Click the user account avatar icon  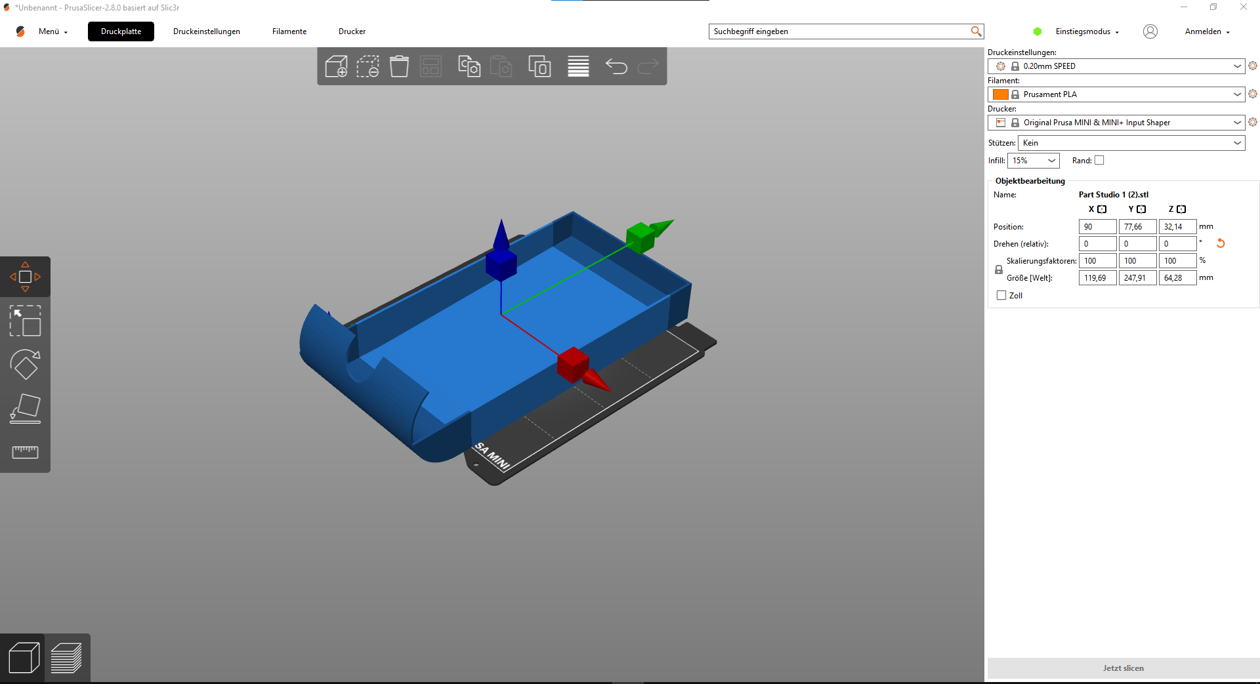point(1150,31)
